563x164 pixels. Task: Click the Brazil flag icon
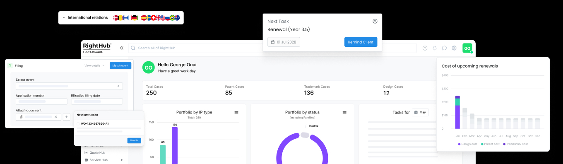[x=172, y=18]
